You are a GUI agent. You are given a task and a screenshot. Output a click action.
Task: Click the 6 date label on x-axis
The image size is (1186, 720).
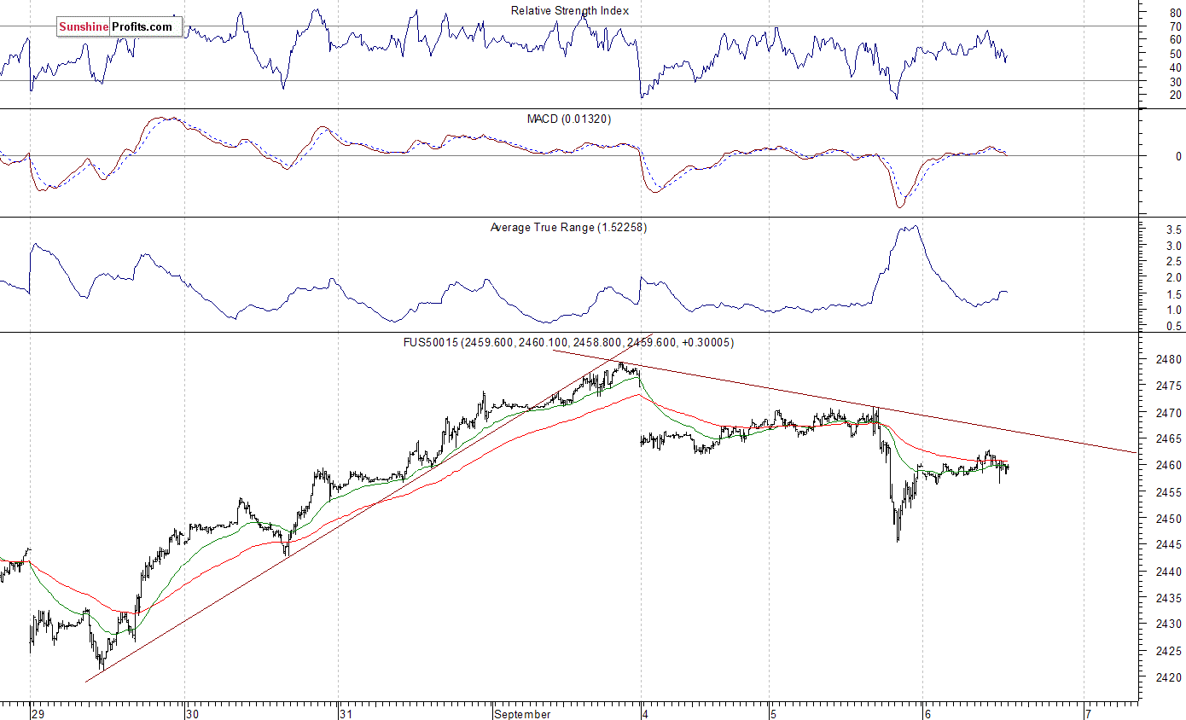[927, 714]
